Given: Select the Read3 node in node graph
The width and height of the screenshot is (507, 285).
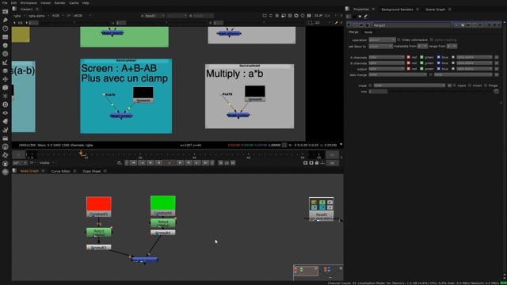Looking at the screenshot, I should (322, 208).
